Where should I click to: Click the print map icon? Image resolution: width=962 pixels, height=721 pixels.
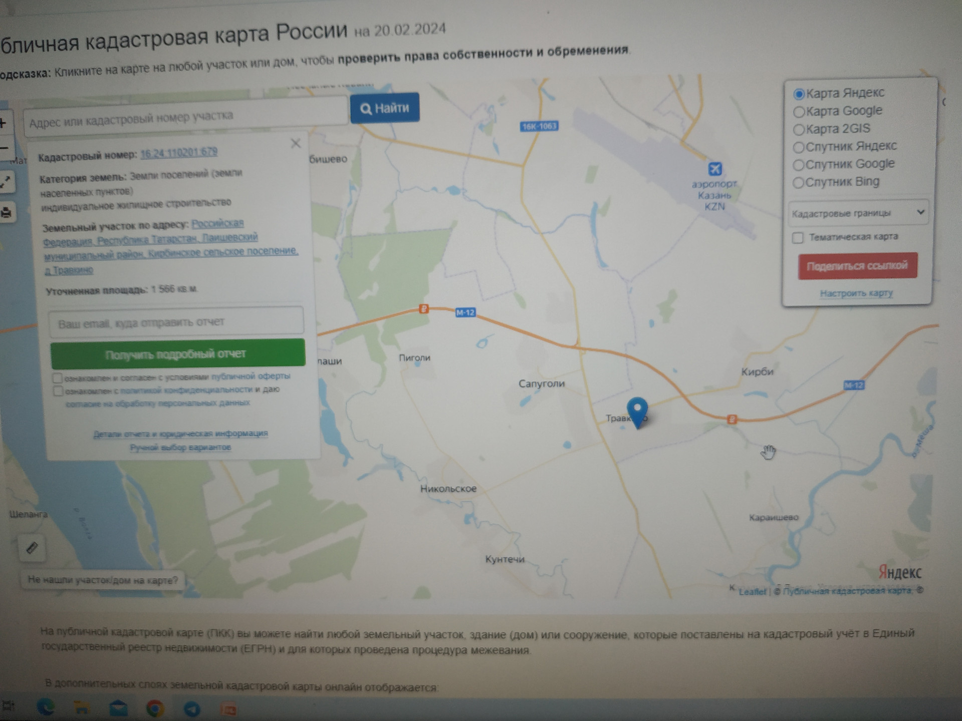(7, 212)
